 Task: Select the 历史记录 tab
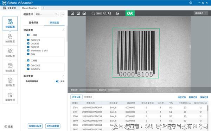coord(76,97)
